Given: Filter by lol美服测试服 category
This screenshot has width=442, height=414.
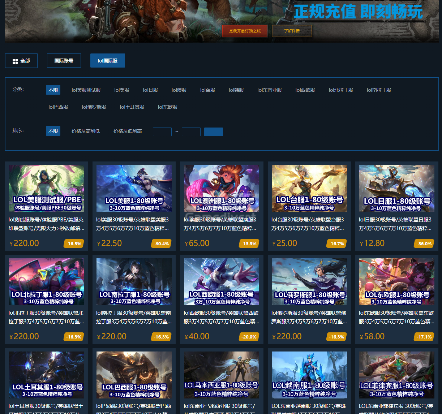Looking at the screenshot, I should (x=86, y=90).
